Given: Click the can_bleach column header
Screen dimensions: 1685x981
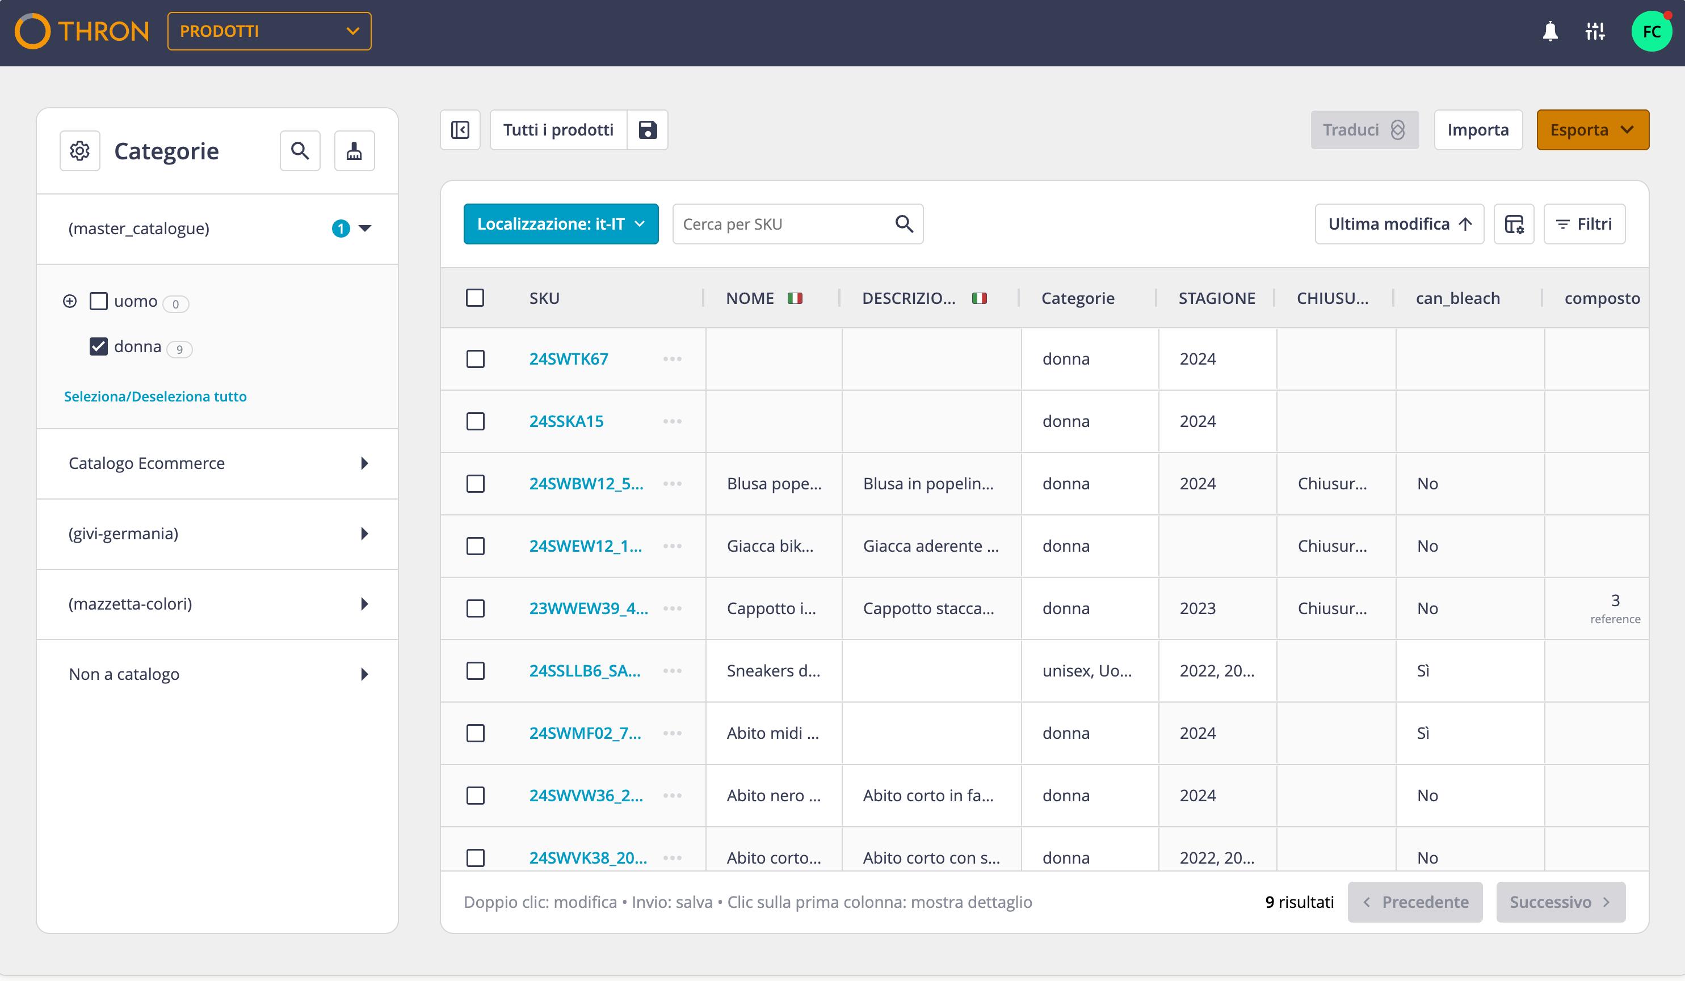Looking at the screenshot, I should tap(1457, 298).
